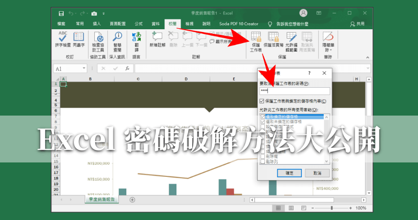The height and width of the screenshot is (220, 418).
Task: Add a comment with 新增註解
Action: [x=157, y=39]
